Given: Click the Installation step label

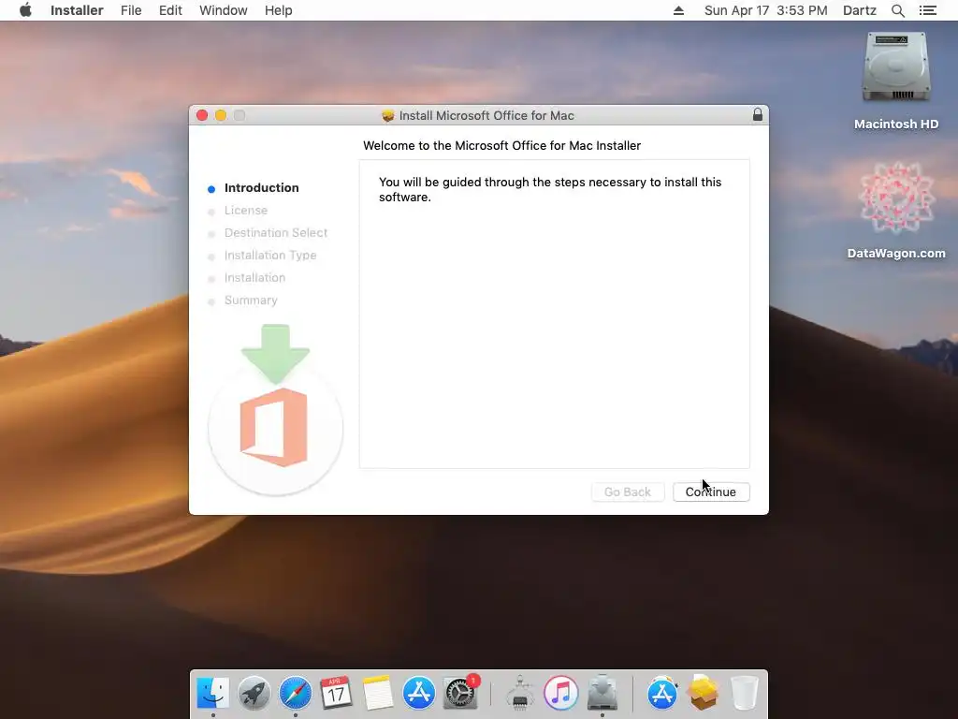Looking at the screenshot, I should point(254,277).
